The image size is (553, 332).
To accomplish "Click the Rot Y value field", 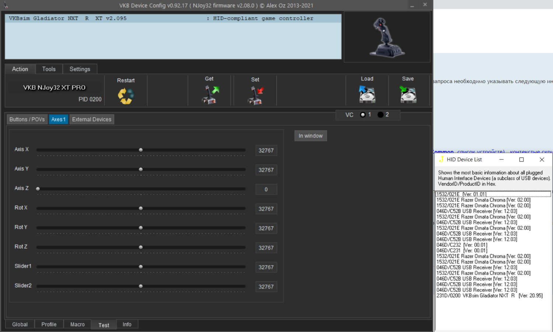I will (266, 228).
